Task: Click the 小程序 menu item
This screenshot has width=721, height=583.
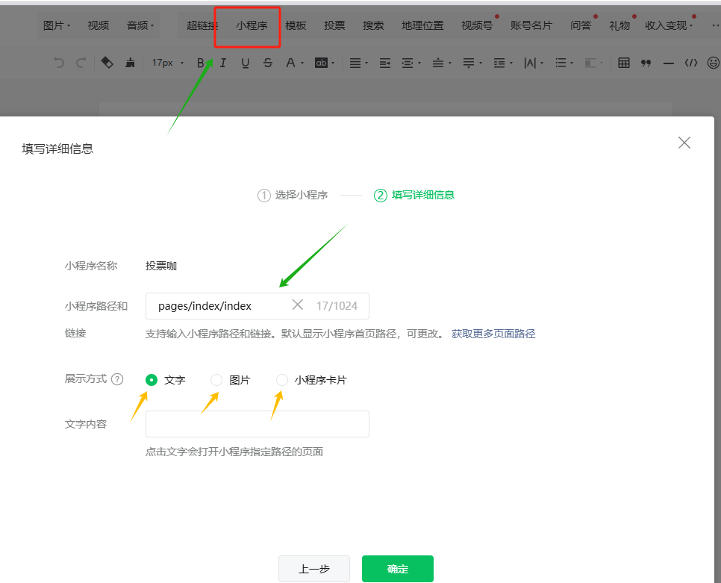Action: click(252, 25)
